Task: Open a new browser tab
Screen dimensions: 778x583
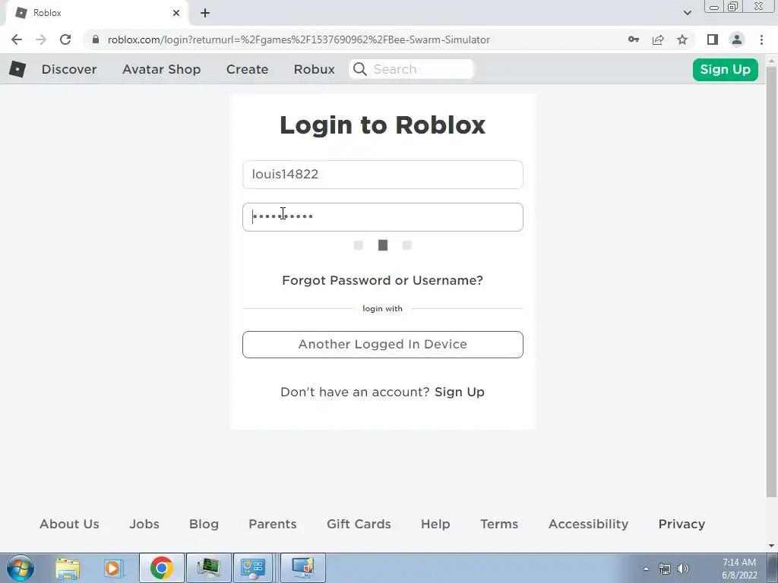Action: click(x=205, y=13)
